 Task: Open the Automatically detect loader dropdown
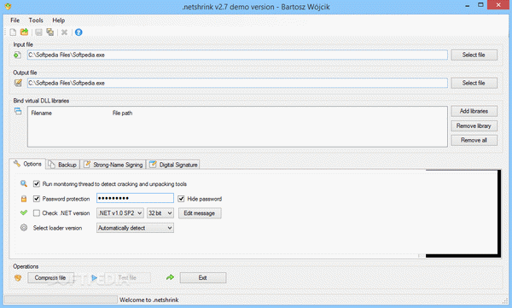coord(135,228)
